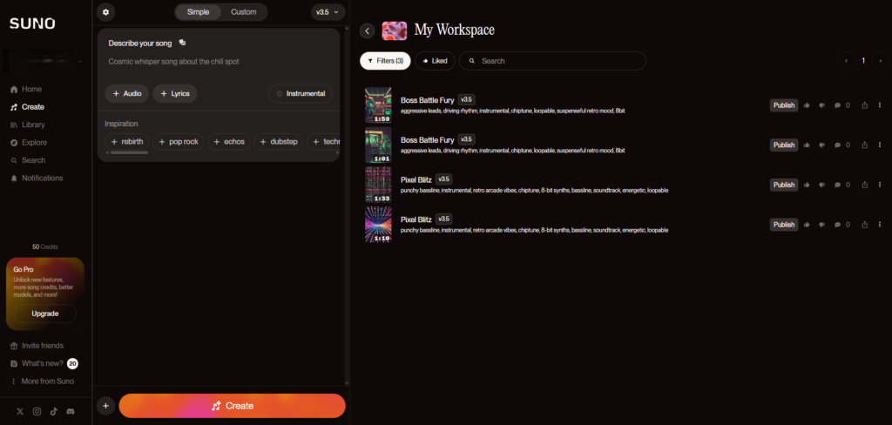Open Search in the sidebar
The image size is (892, 425).
(28, 160)
